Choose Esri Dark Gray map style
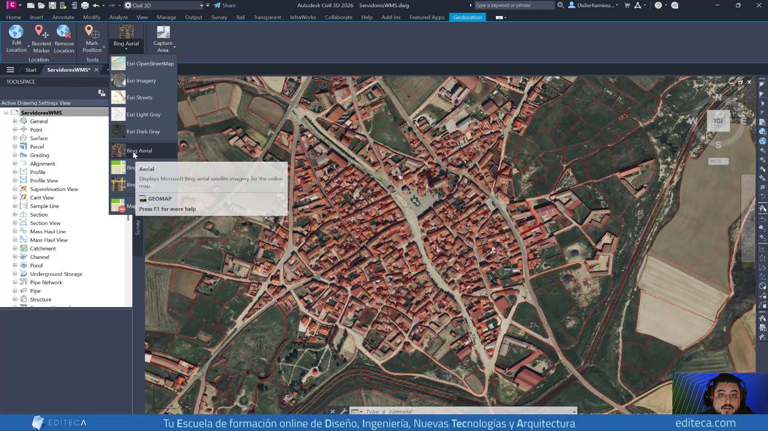Screen dimensions: 768x431 (143, 131)
